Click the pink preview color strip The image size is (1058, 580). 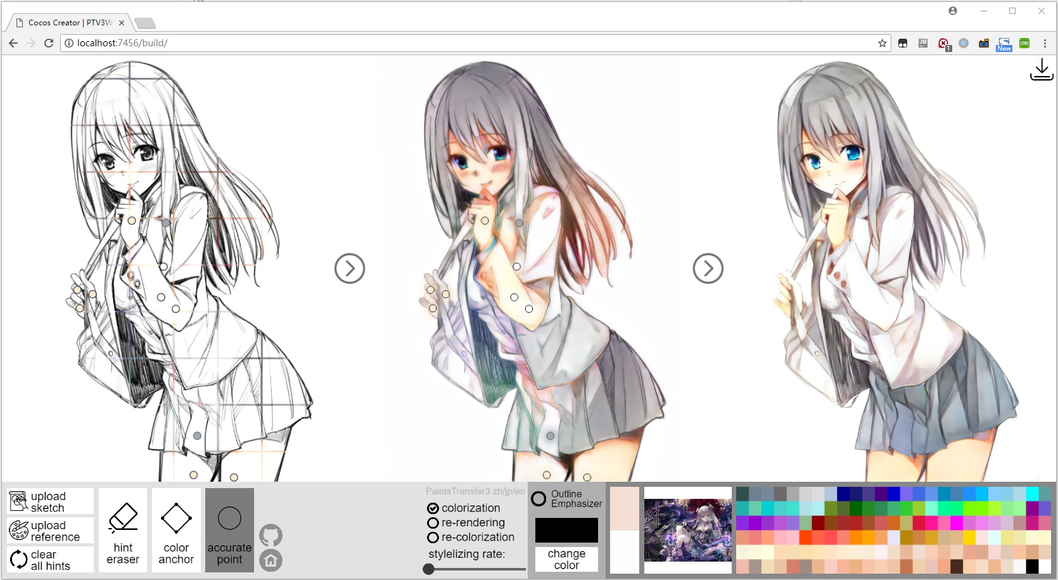(625, 508)
